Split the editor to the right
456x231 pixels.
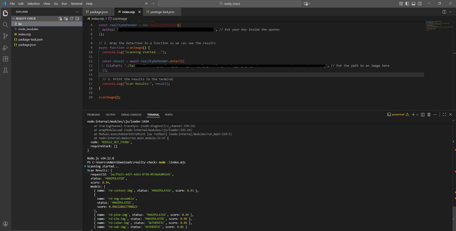tap(444, 12)
